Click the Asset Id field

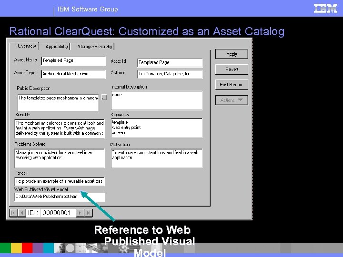170,63
